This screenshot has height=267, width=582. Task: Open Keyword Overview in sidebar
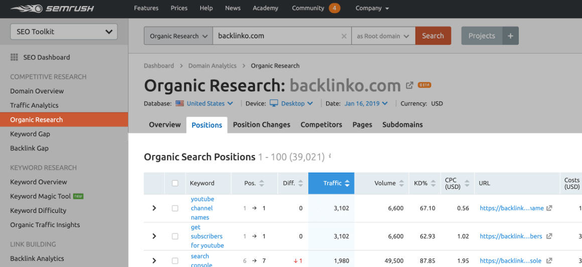click(39, 182)
